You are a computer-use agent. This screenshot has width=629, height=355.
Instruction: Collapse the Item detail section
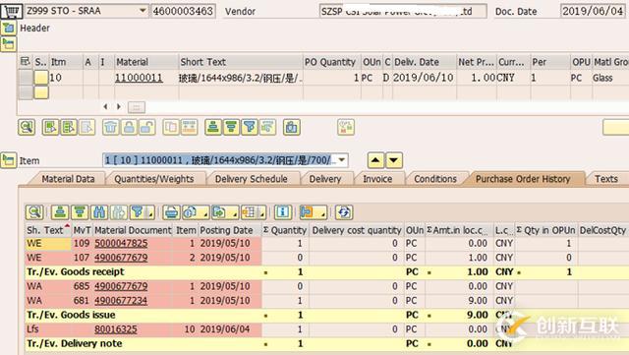click(x=9, y=160)
